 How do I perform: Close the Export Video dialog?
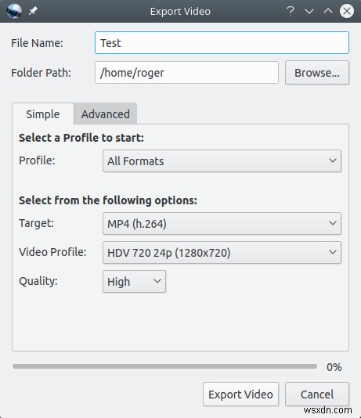[x=347, y=11]
